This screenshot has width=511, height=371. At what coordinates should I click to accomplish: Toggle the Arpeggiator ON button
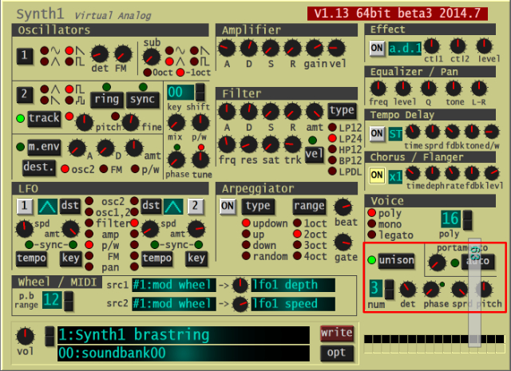tap(228, 206)
